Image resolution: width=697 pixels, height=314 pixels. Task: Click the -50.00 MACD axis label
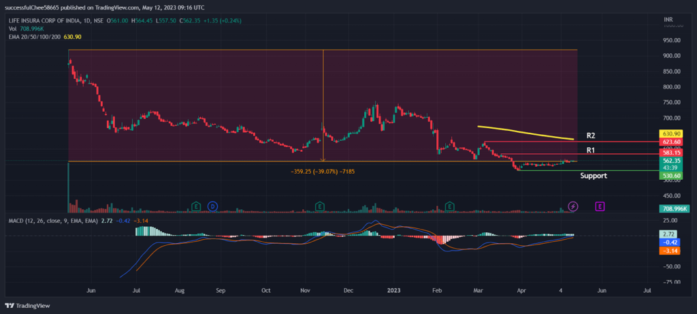[x=670, y=266]
